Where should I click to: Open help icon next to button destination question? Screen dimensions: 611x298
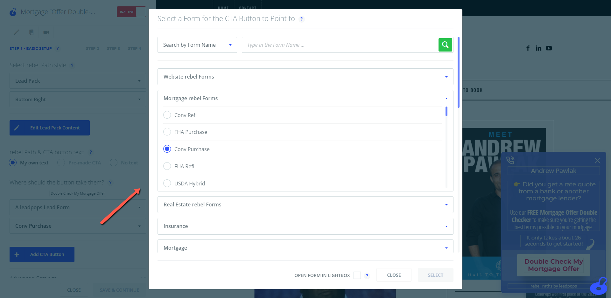click(x=110, y=183)
